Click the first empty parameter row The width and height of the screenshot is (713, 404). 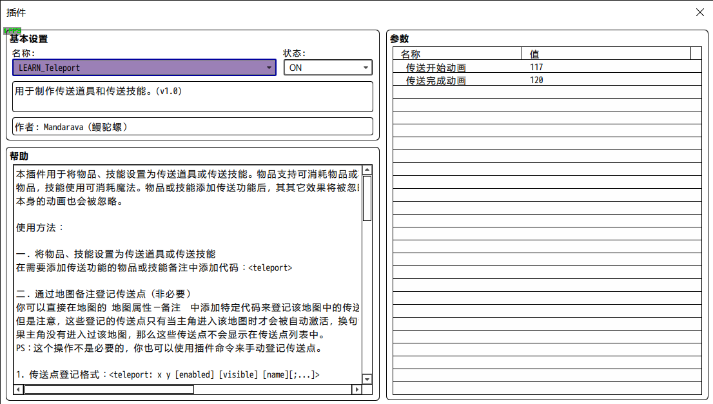(547, 91)
